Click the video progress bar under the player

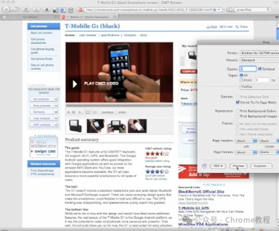[119, 106]
